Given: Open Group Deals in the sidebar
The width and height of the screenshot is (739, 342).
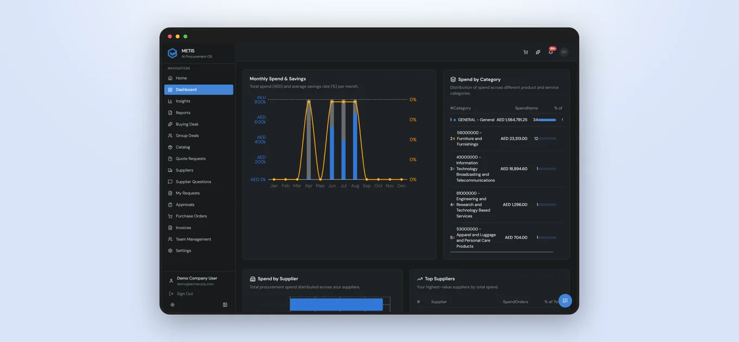Looking at the screenshot, I should [x=199, y=136].
